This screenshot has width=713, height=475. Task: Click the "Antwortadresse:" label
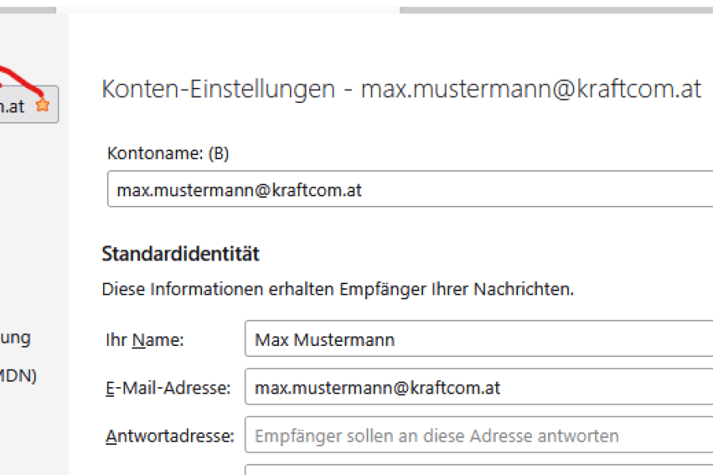[170, 436]
